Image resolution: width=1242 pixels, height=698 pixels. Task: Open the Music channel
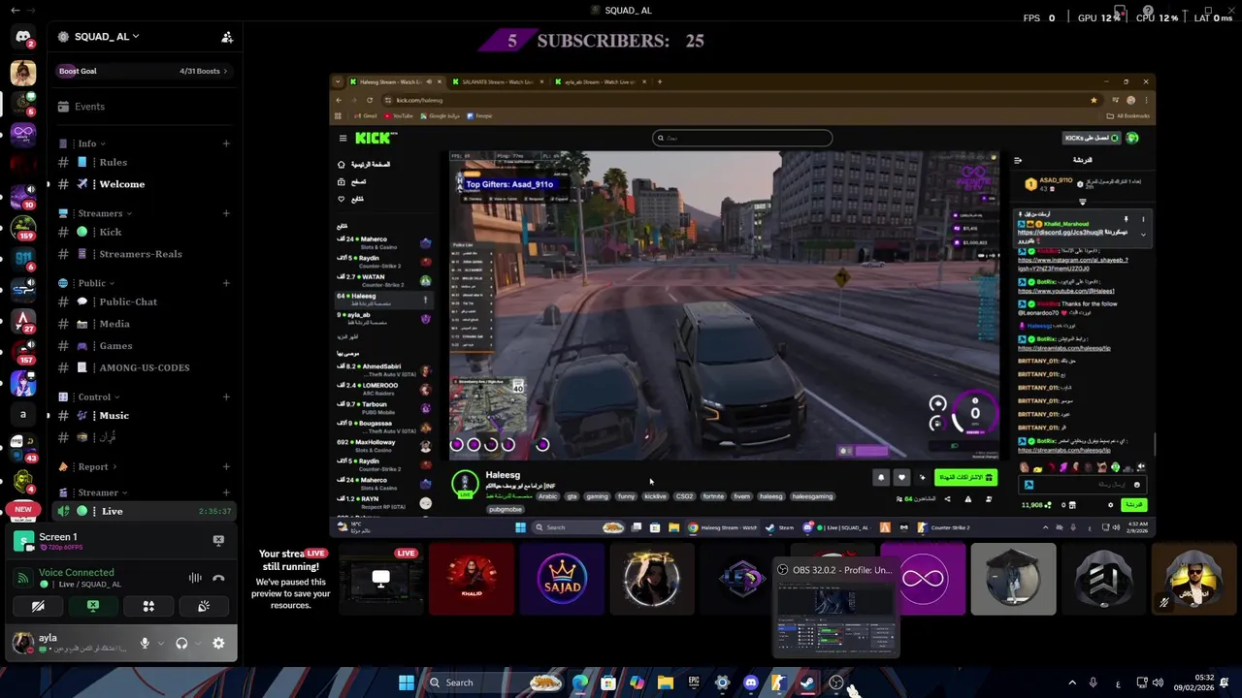tap(143, 415)
